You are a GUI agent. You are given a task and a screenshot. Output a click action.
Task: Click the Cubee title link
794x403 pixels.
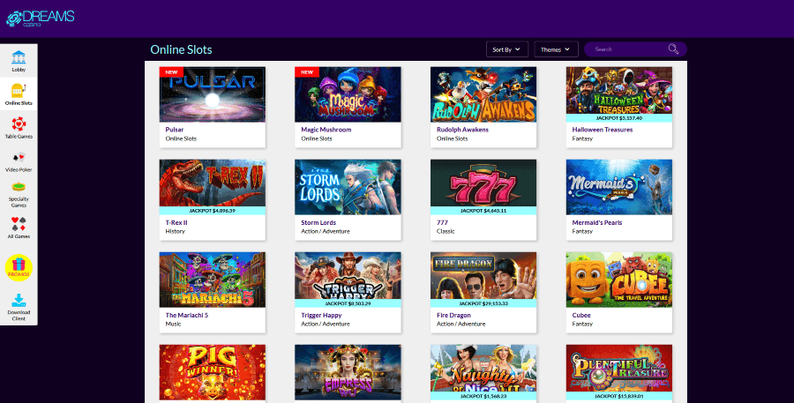(x=581, y=315)
